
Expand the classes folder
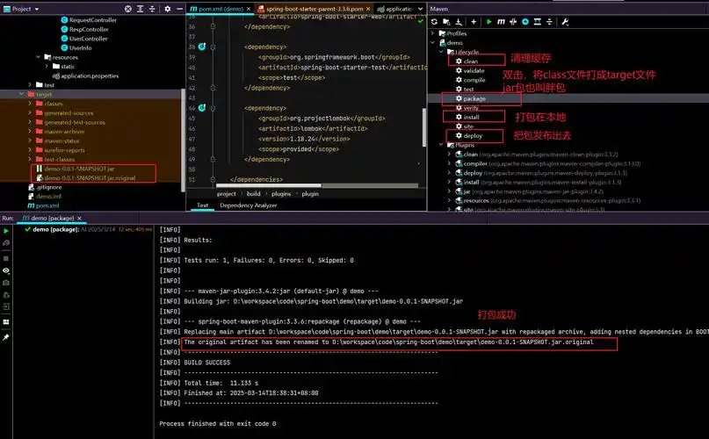pyautogui.click(x=30, y=104)
